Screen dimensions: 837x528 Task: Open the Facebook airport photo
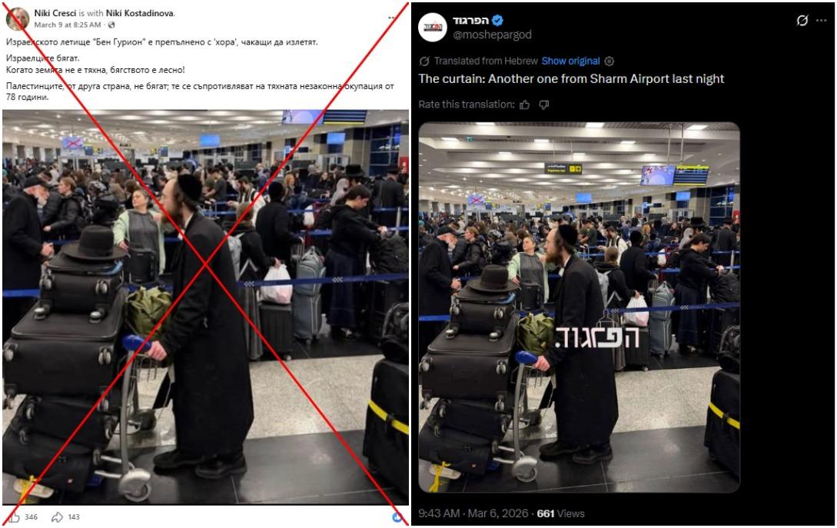205,307
